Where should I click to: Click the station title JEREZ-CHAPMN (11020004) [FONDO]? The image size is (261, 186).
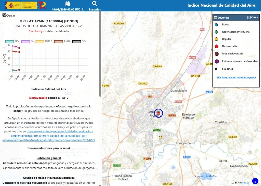49,21
